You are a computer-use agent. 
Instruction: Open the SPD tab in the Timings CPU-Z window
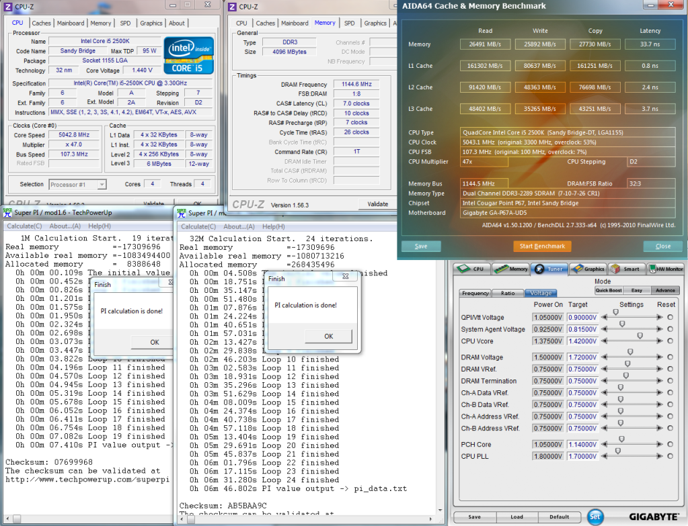[350, 24]
